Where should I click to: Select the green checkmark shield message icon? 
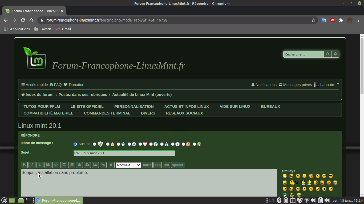[x=94, y=144]
